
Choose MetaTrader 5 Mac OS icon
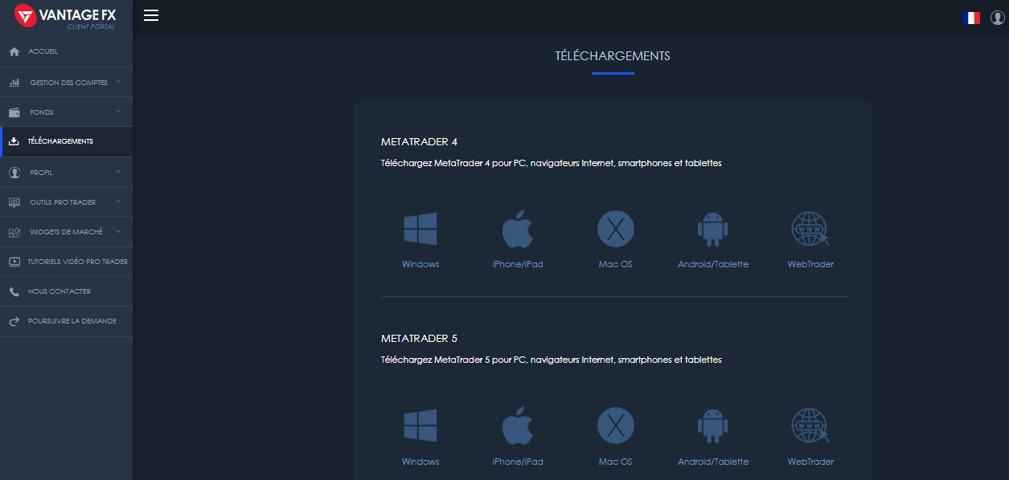616,425
